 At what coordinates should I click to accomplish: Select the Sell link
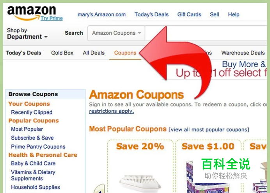click(215, 14)
